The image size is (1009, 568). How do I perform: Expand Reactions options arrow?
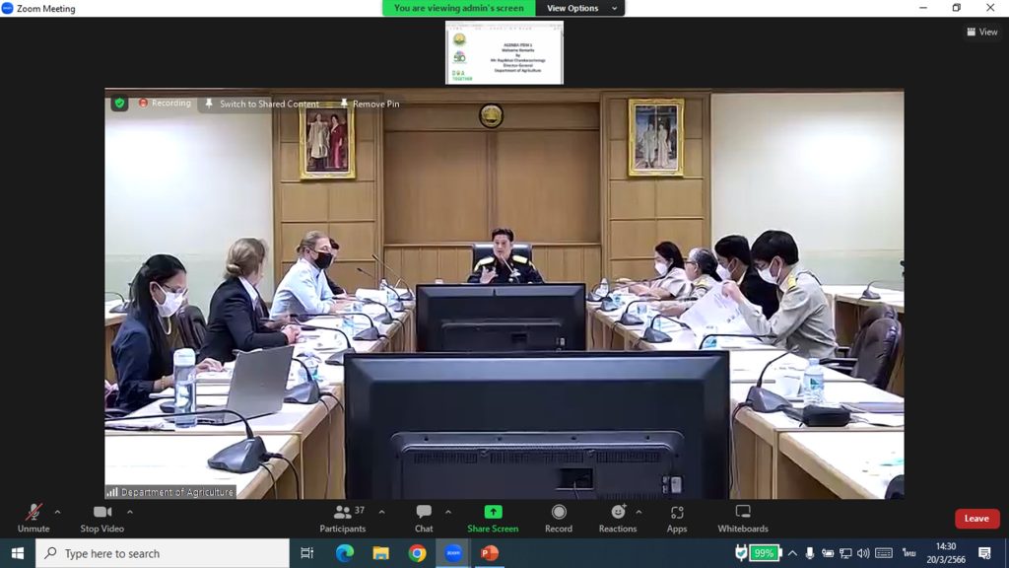click(x=639, y=512)
